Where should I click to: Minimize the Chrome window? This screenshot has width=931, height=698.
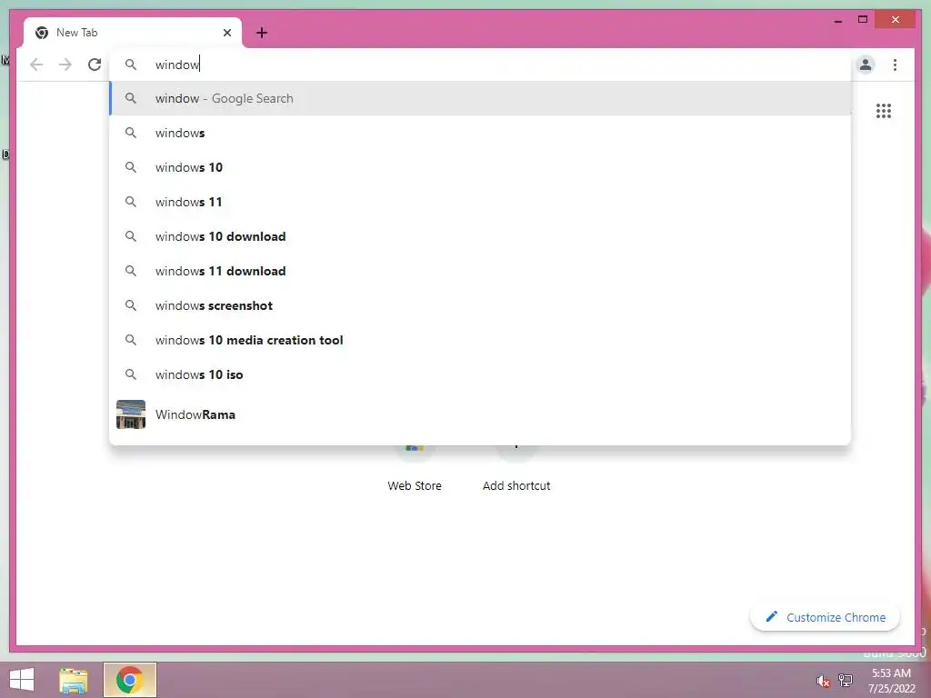pyautogui.click(x=838, y=20)
